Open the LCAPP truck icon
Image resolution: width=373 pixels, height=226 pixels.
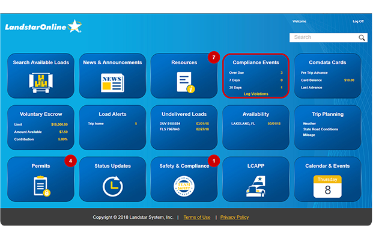pyautogui.click(x=256, y=186)
